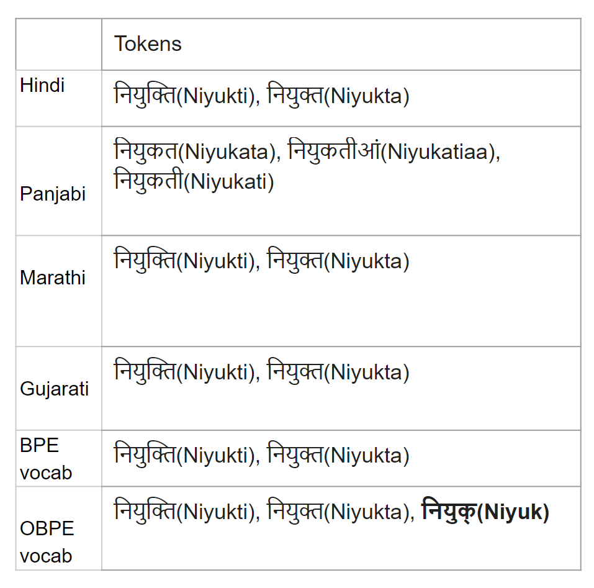Select the Tokens header cell
The height and width of the screenshot is (588, 594).
(341, 44)
